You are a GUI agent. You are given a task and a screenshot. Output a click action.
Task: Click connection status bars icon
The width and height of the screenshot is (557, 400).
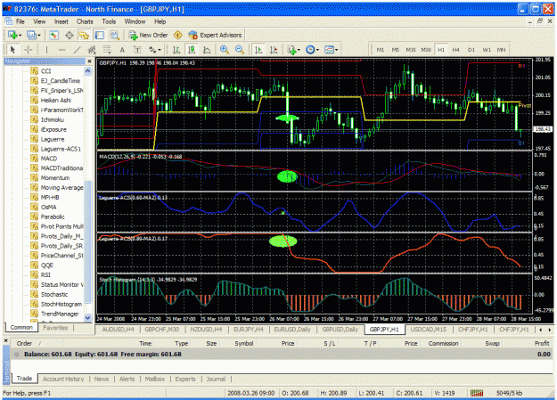click(x=477, y=393)
